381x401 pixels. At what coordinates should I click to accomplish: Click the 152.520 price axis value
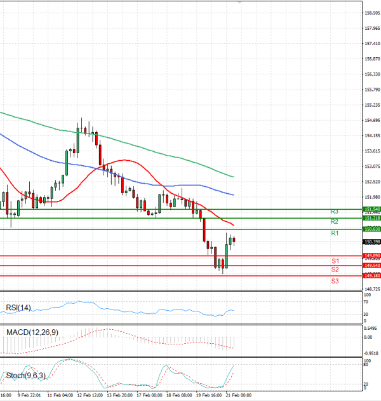372,182
